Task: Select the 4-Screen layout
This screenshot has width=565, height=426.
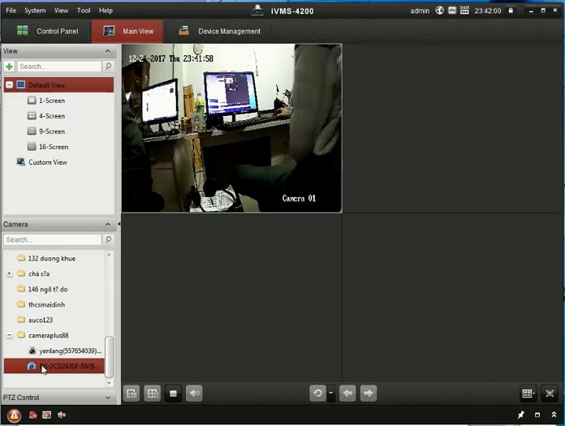Action: (51, 116)
